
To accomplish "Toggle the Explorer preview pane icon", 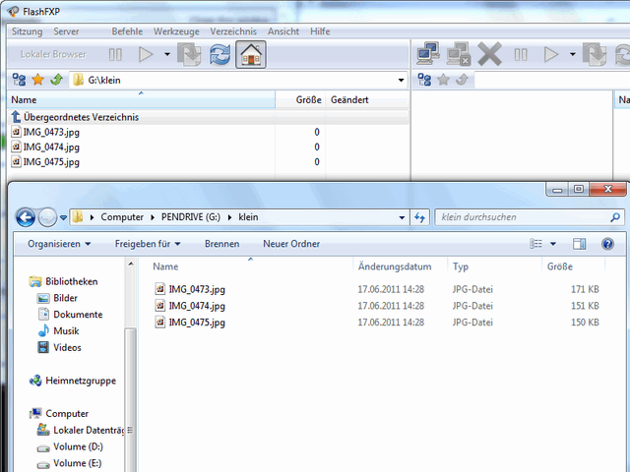I will [580, 244].
